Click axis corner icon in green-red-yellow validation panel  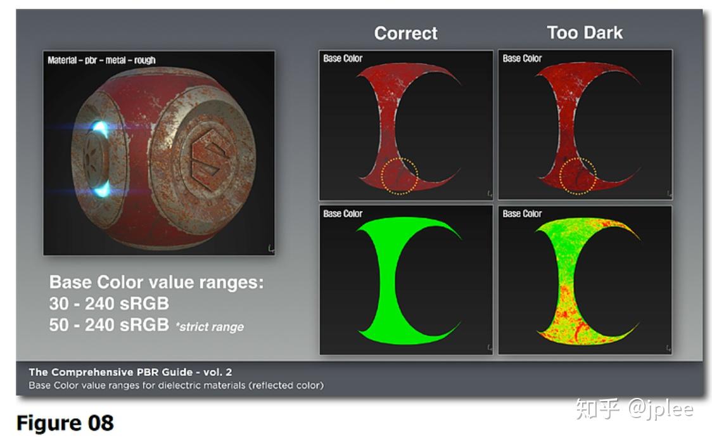point(668,348)
